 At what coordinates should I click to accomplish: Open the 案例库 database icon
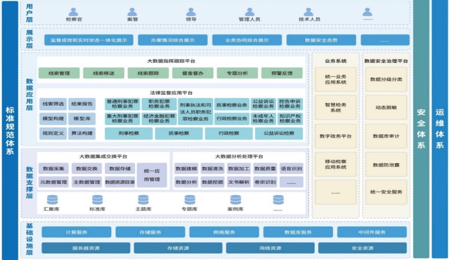(236, 200)
